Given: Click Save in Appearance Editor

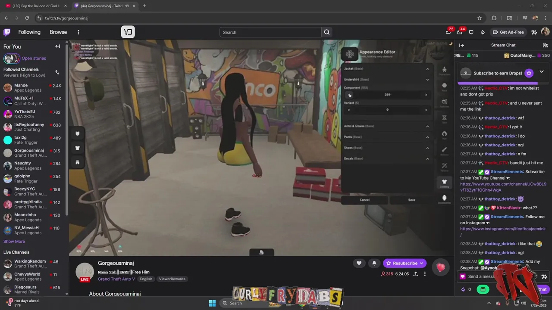Looking at the screenshot, I should (x=412, y=200).
